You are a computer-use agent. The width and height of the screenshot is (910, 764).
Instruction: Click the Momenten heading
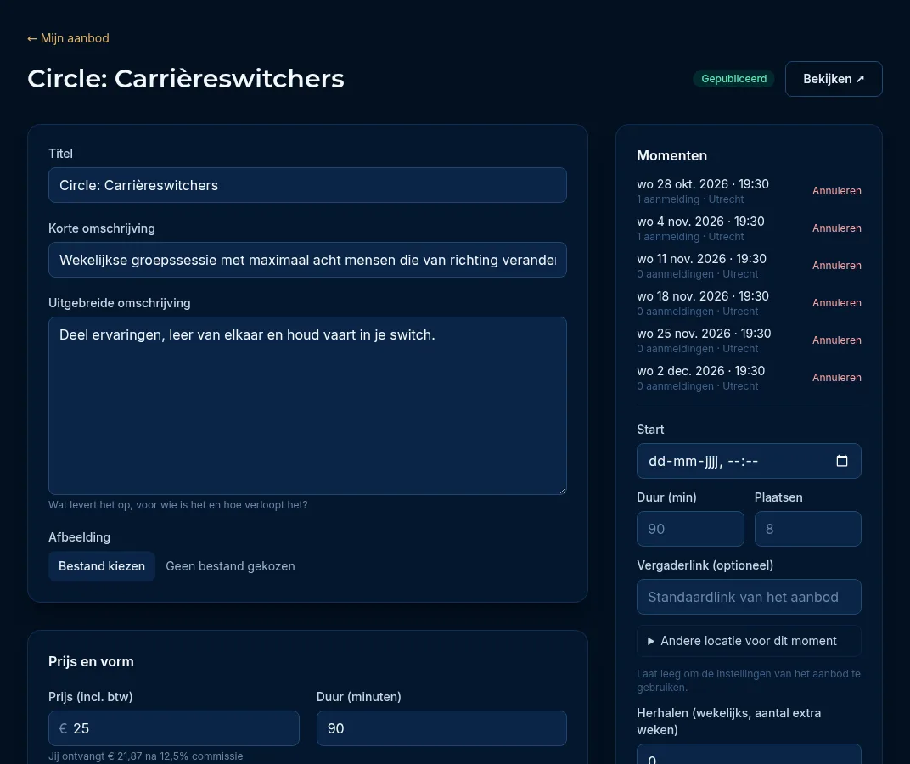coord(671,155)
